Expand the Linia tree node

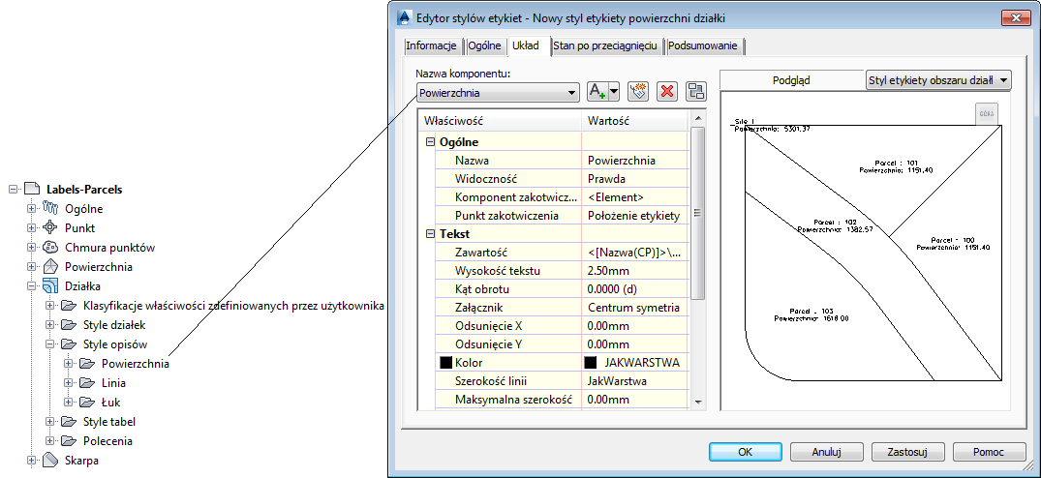69,382
